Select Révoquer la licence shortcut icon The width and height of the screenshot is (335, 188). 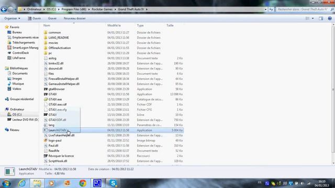point(46,156)
